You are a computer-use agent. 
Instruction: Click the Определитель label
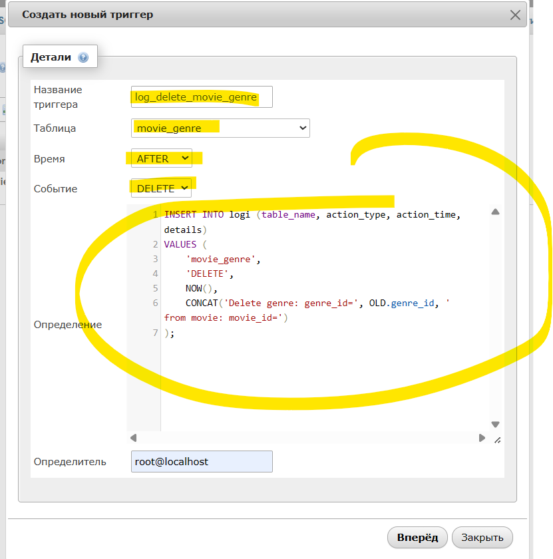70,462
